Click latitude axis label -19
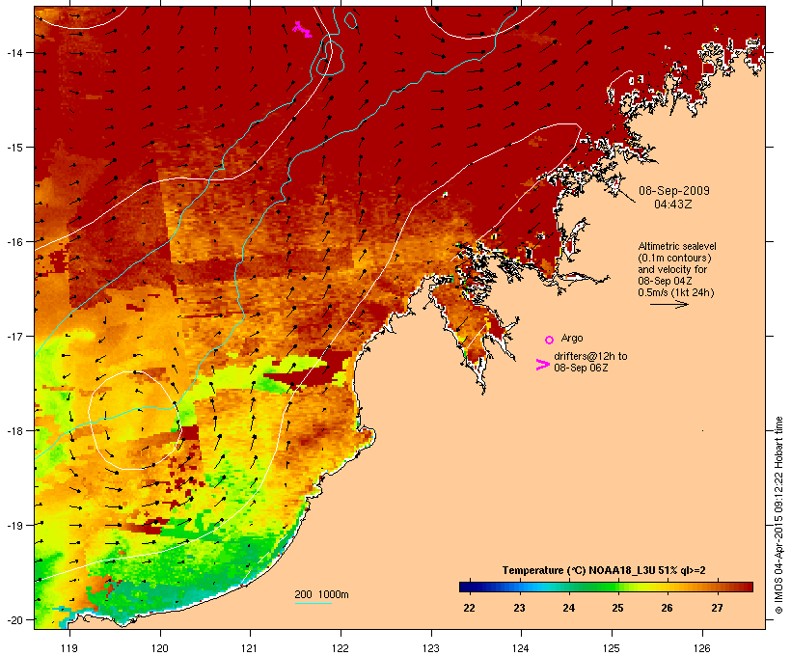The width and height of the screenshot is (791, 656). [x=14, y=526]
